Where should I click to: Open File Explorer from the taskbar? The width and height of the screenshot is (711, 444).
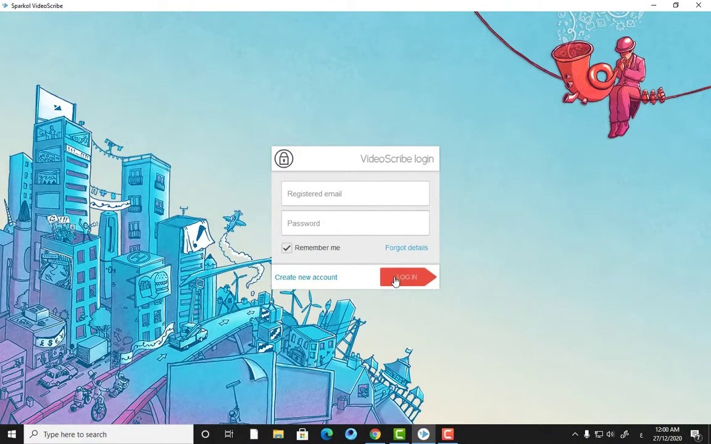click(278, 434)
